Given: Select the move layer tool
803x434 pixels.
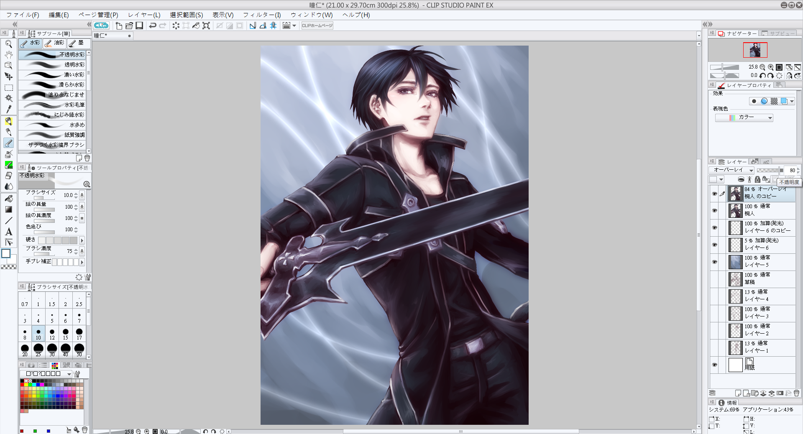Looking at the screenshot, I should 8,77.
